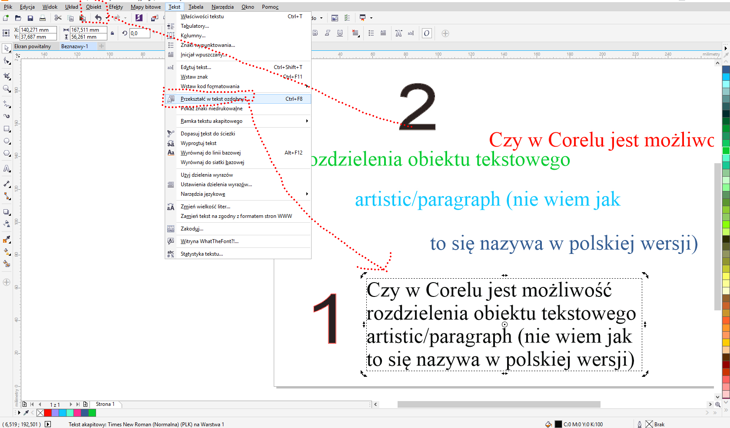Open the application launcher dropdown arrow

click(x=371, y=18)
